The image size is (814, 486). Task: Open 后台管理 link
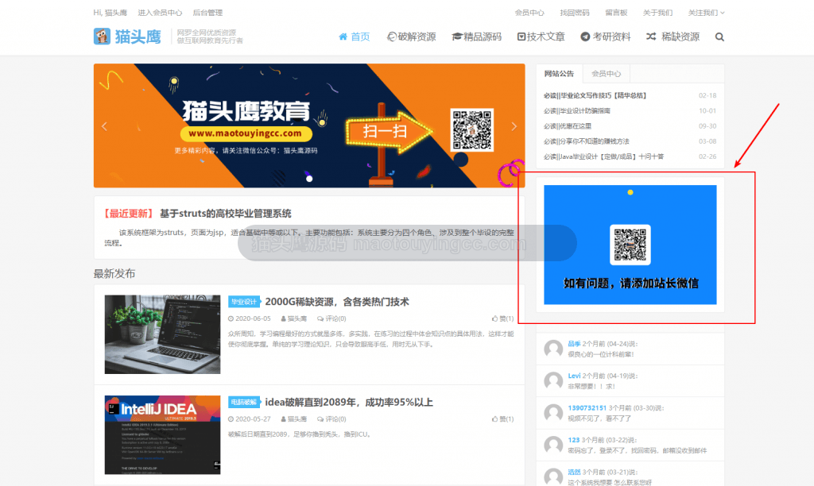point(207,13)
